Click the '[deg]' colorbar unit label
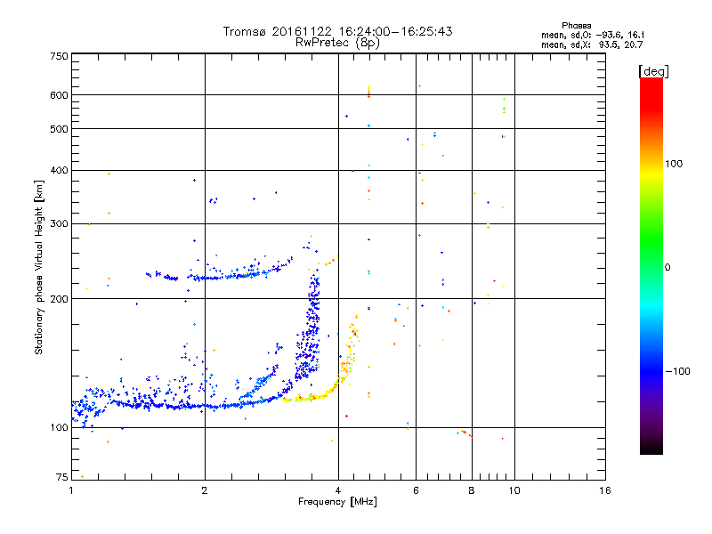The image size is (712, 534). point(653,71)
